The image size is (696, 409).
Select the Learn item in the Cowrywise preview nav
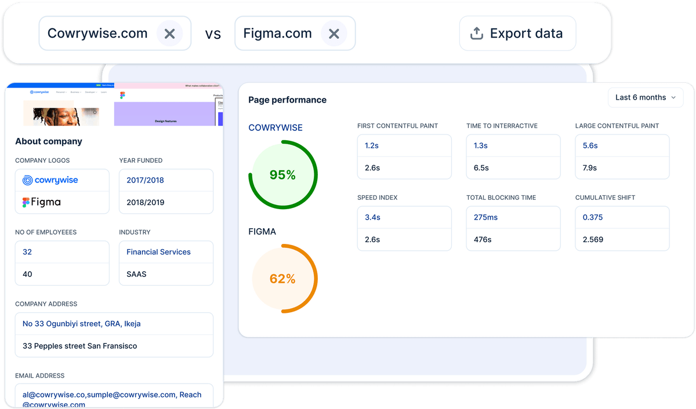104,92
